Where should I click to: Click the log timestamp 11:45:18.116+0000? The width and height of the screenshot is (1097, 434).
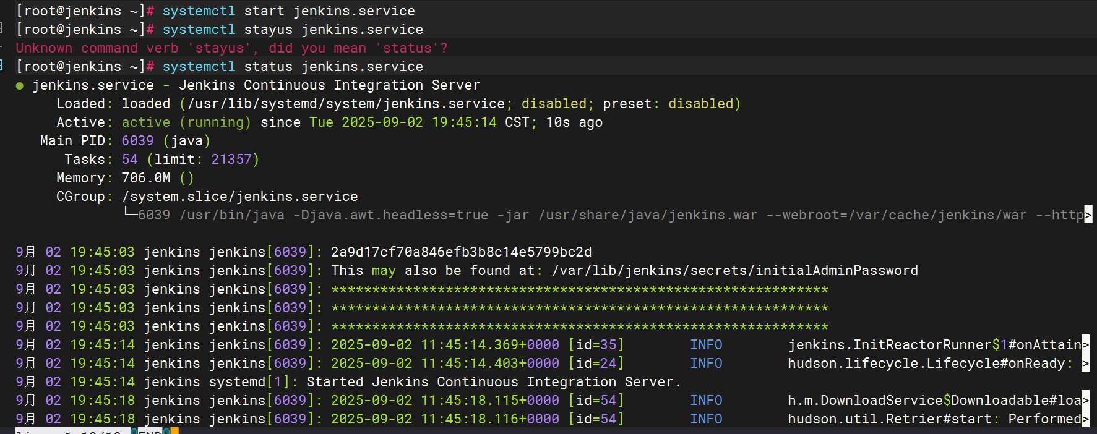pyautogui.click(x=490, y=419)
